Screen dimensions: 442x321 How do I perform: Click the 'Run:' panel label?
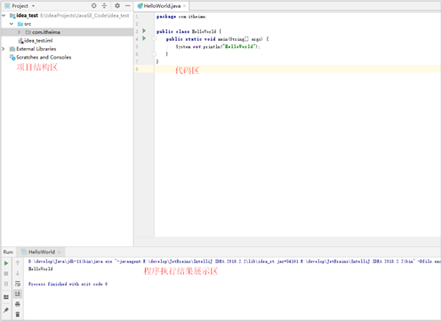tap(8, 252)
